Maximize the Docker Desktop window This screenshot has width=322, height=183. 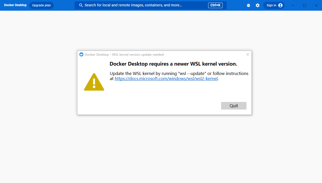click(305, 5)
